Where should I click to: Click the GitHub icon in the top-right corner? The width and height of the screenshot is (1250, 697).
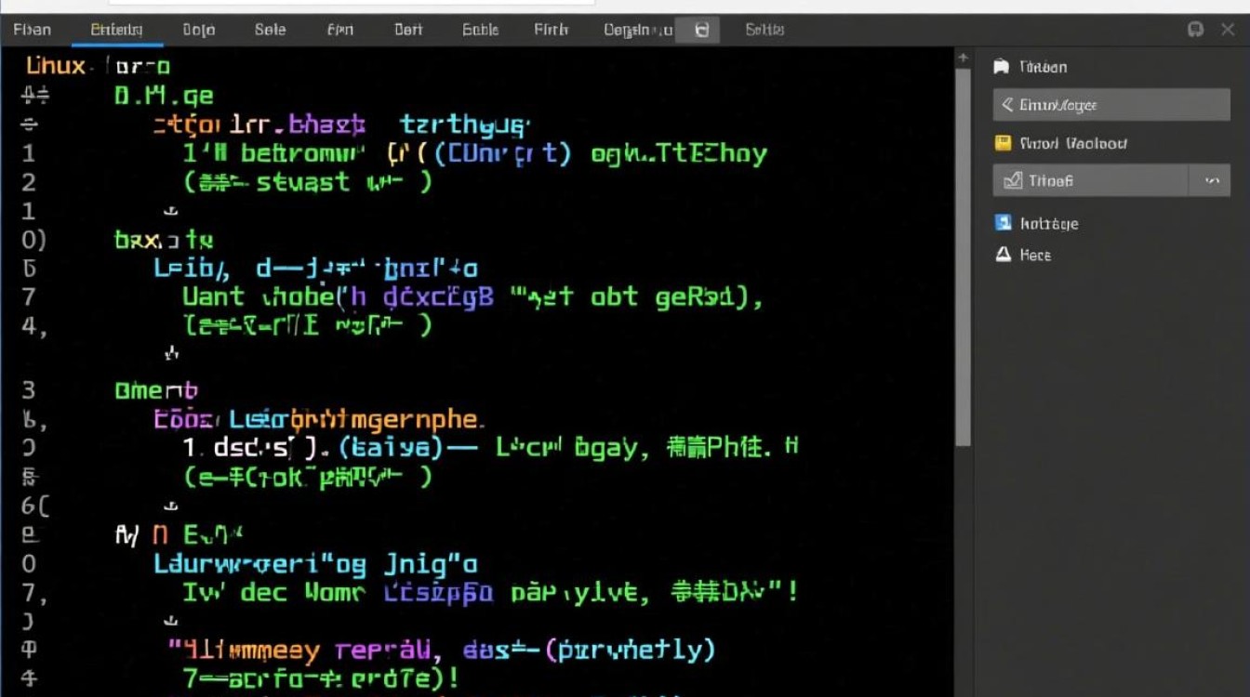pyautogui.click(x=1196, y=29)
